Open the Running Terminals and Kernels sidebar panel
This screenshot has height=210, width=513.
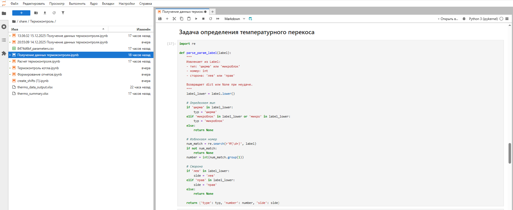[4, 27]
